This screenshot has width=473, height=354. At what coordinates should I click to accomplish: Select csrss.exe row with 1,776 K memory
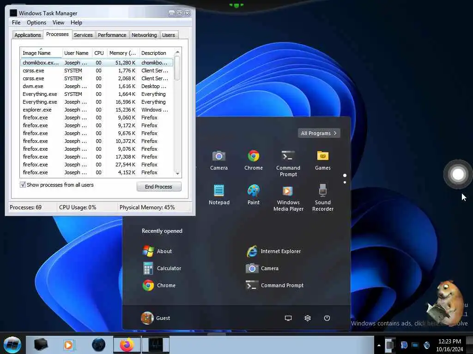tap(97, 71)
